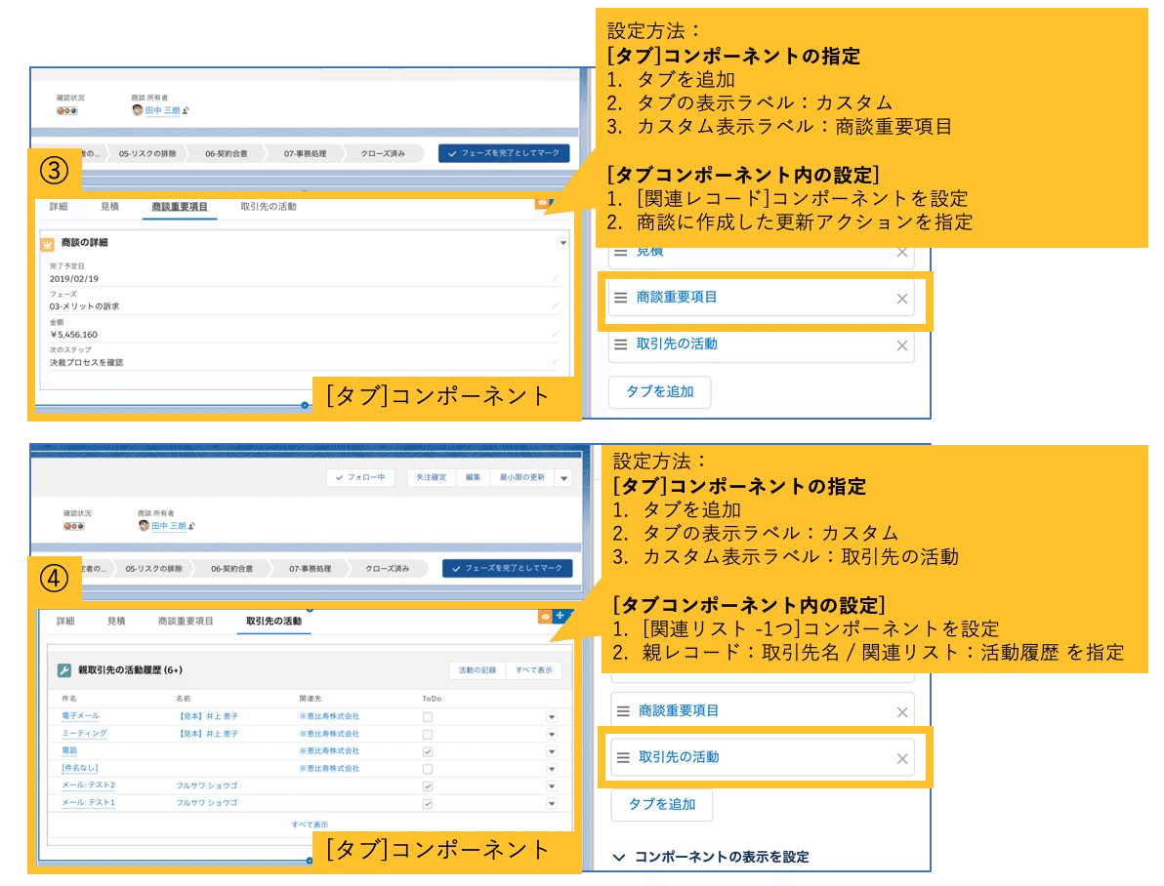Switch to 詳細 tab in screenshot ③
The image size is (1164, 886).
(59, 207)
